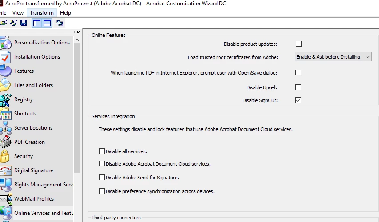Click the Personalization Options disc icon
Screen dimensions: 379x222
pyautogui.click(x=6, y=43)
